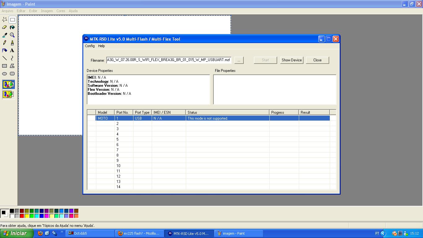Click the system clock showing 15:12
The height and width of the screenshot is (238, 423).
point(414,233)
